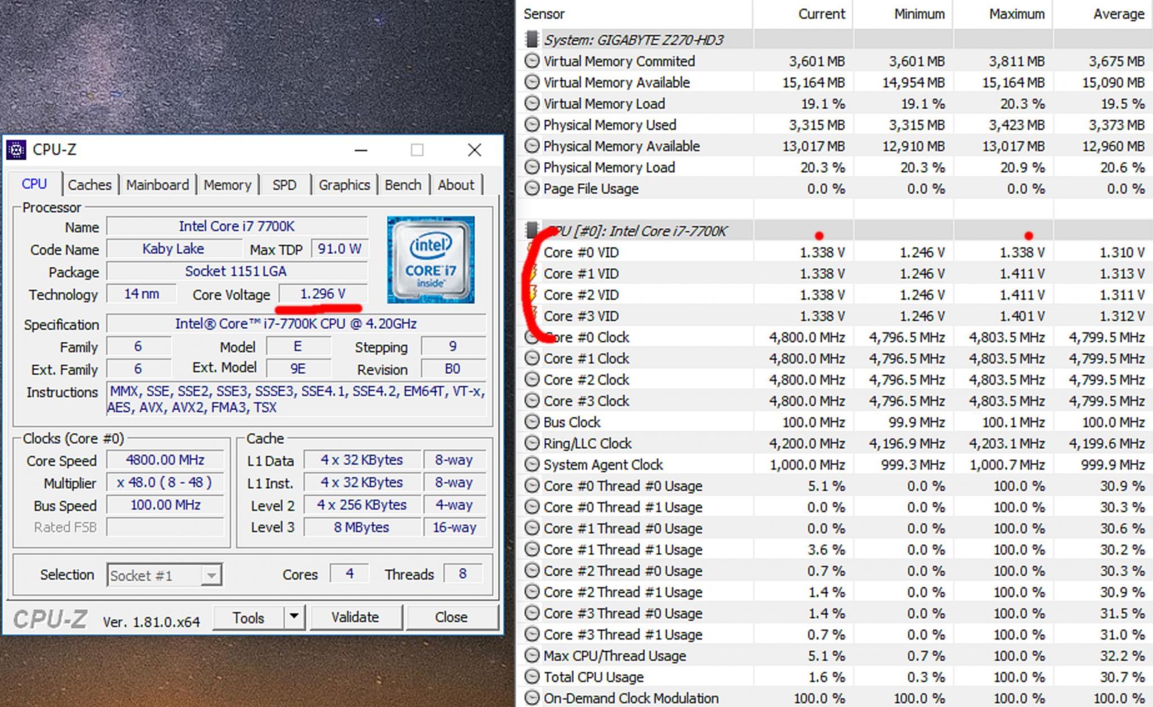
Task: Click the Core Voltage 1.296 V field
Action: pyautogui.click(x=323, y=294)
